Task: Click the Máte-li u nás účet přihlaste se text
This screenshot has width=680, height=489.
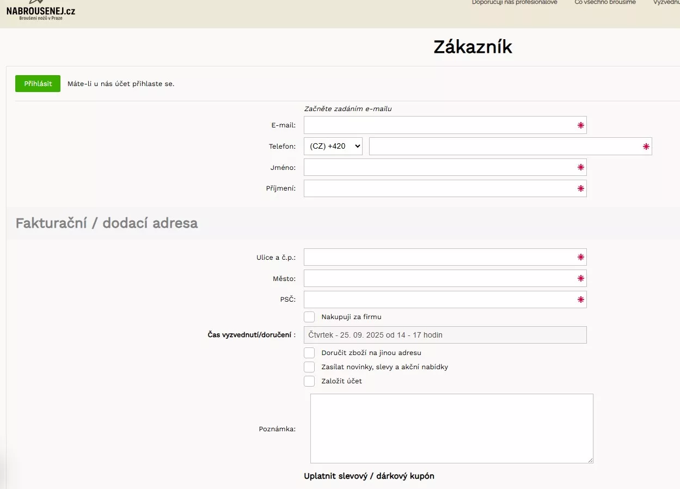Action: tap(121, 84)
